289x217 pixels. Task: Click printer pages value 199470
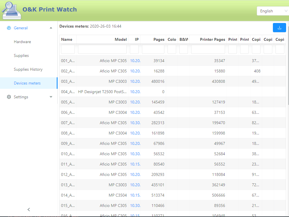point(218,123)
